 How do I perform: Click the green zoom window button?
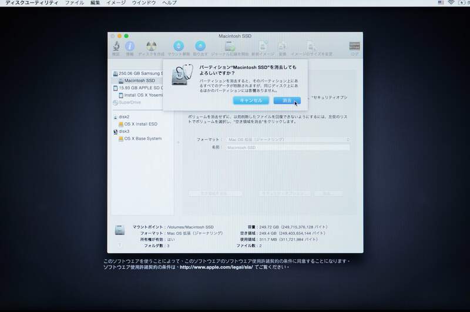coord(126,36)
